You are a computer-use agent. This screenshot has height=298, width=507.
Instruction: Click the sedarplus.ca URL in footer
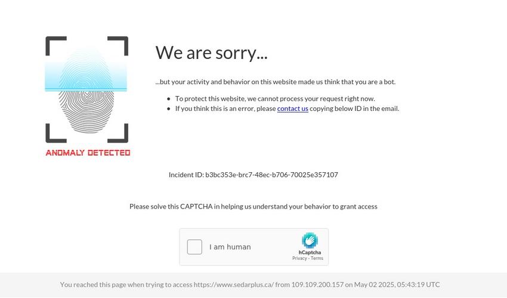[234, 285]
